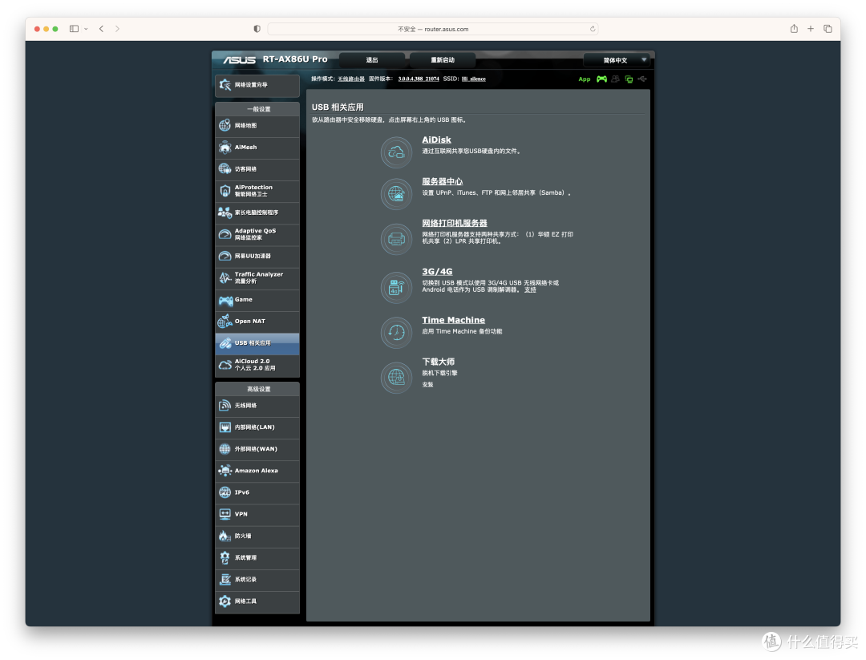Open Traffic Analyzer 流量分析
This screenshot has height=660, width=866.
click(x=257, y=277)
